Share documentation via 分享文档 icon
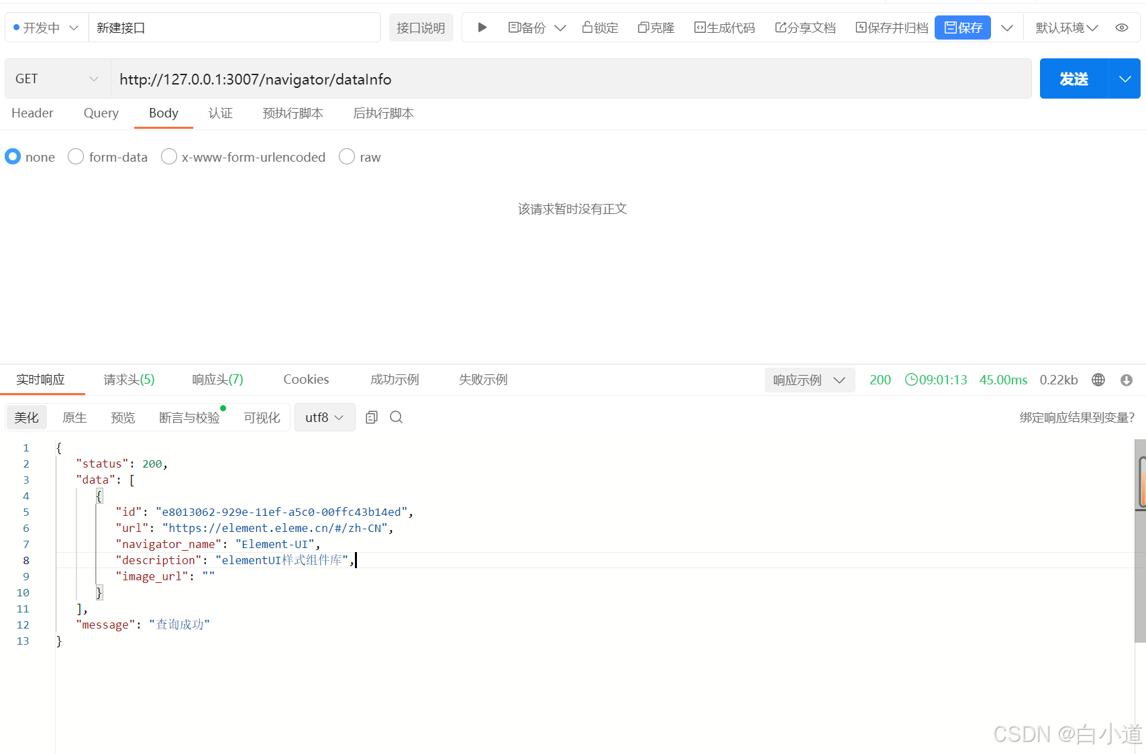The image size is (1146, 754). pos(804,28)
